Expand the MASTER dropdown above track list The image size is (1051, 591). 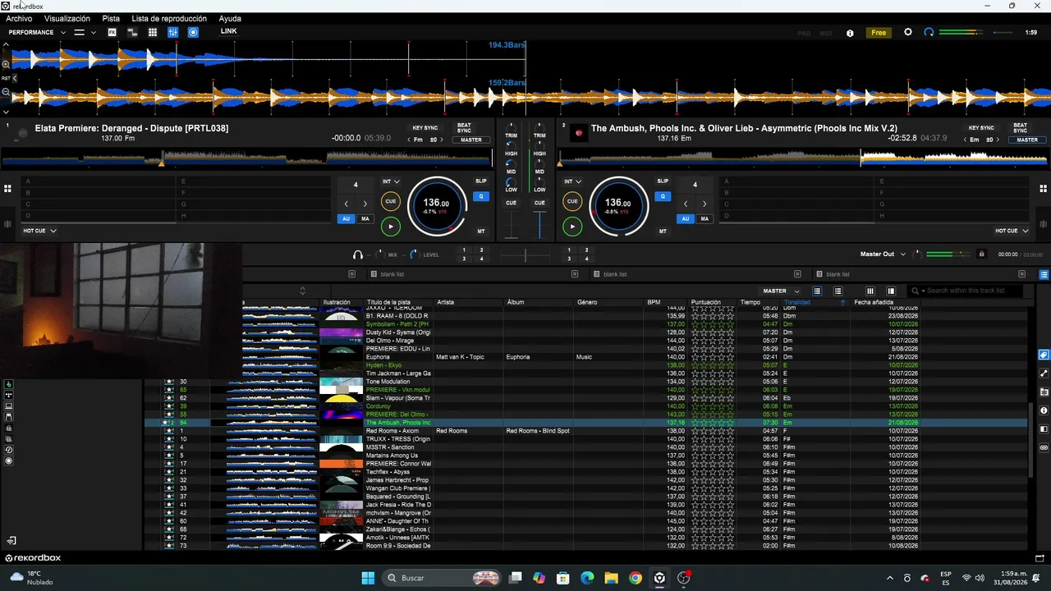[x=782, y=291]
